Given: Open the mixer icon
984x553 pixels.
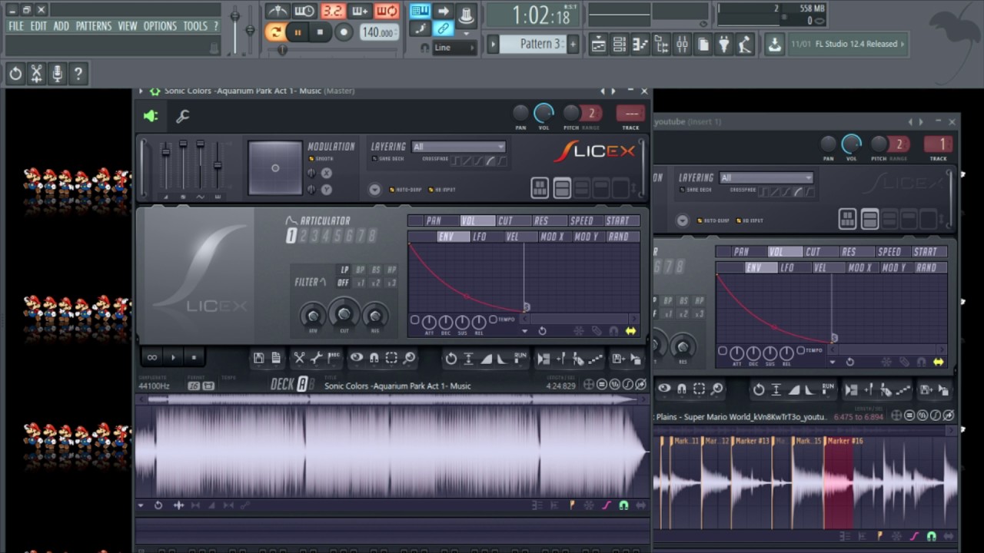Looking at the screenshot, I should (682, 45).
